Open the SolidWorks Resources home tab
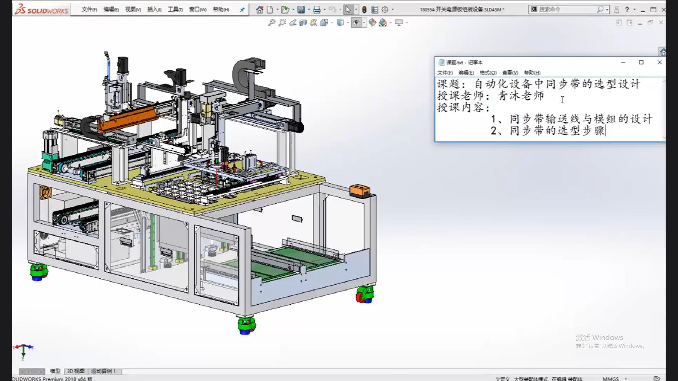The width and height of the screenshot is (678, 381). [662, 52]
